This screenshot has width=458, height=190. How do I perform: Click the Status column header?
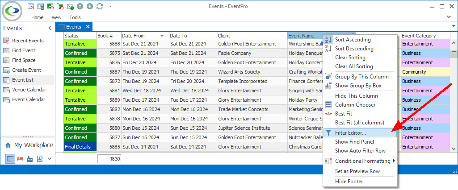pos(80,36)
